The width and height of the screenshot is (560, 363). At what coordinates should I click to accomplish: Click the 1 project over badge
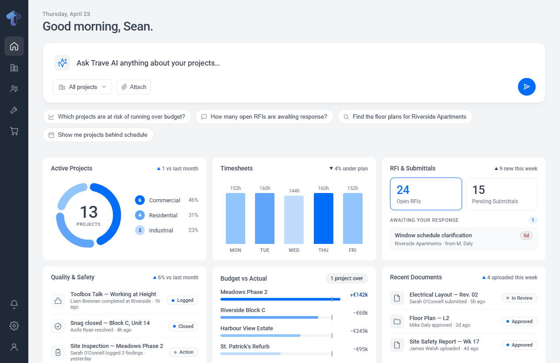[347, 278]
